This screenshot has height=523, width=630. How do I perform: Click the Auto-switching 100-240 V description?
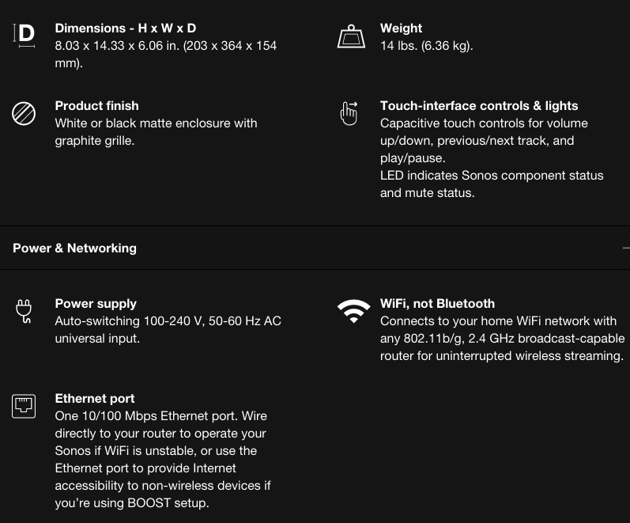pyautogui.click(x=168, y=329)
